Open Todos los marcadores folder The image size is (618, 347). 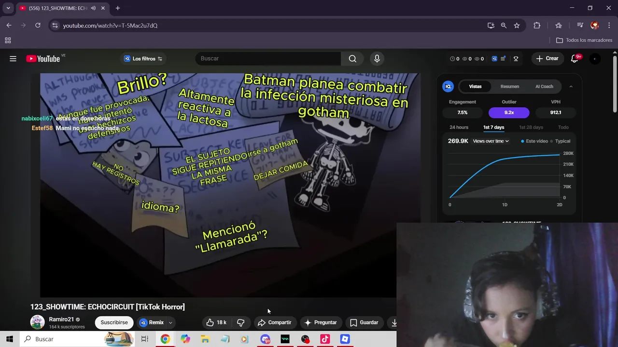(x=584, y=40)
